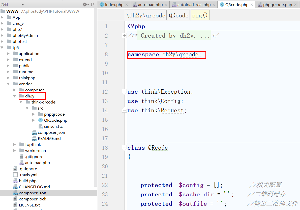300x210 pixels.
Task: Collapse the vendor folder arrow
Action: click(8, 84)
